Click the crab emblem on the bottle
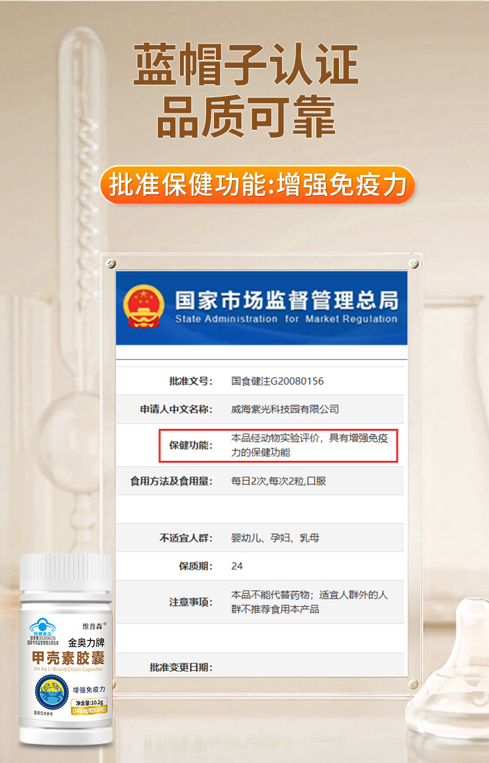 click(52, 692)
